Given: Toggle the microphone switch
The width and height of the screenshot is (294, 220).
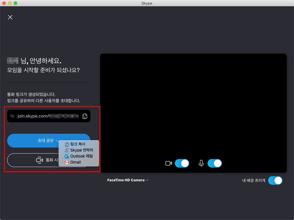Looking at the screenshot, I should [215, 163].
